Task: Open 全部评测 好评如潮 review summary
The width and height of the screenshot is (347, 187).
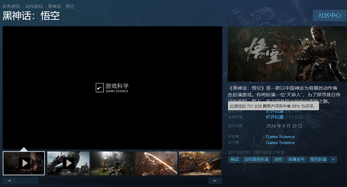Action: (274, 117)
